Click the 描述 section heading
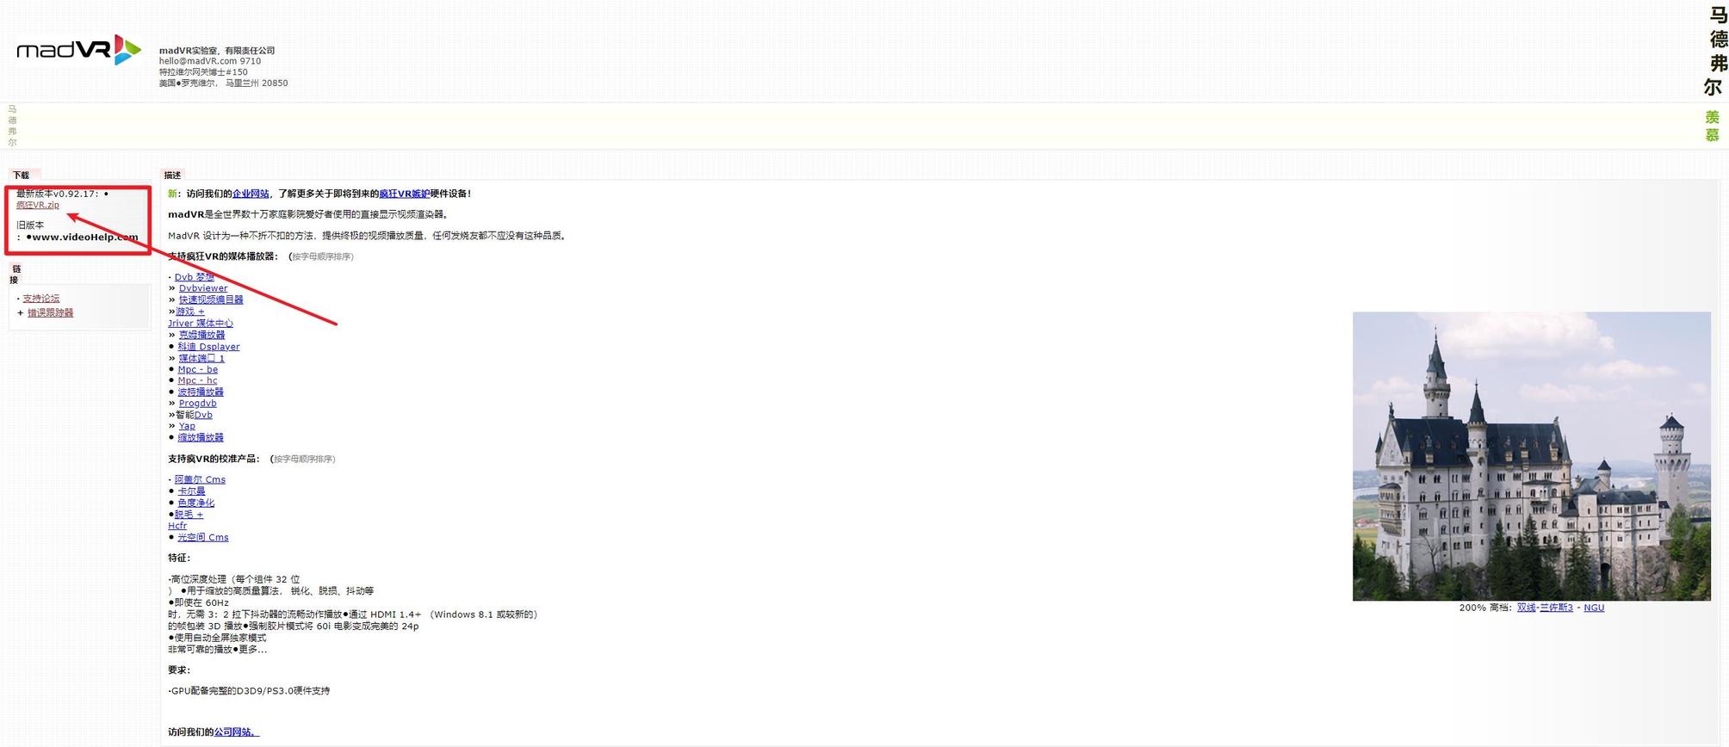The height and width of the screenshot is (747, 1729). [x=172, y=175]
